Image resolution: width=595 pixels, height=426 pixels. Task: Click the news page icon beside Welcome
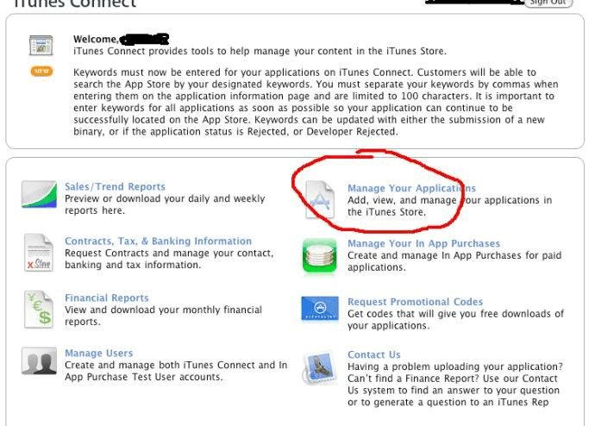coord(41,46)
